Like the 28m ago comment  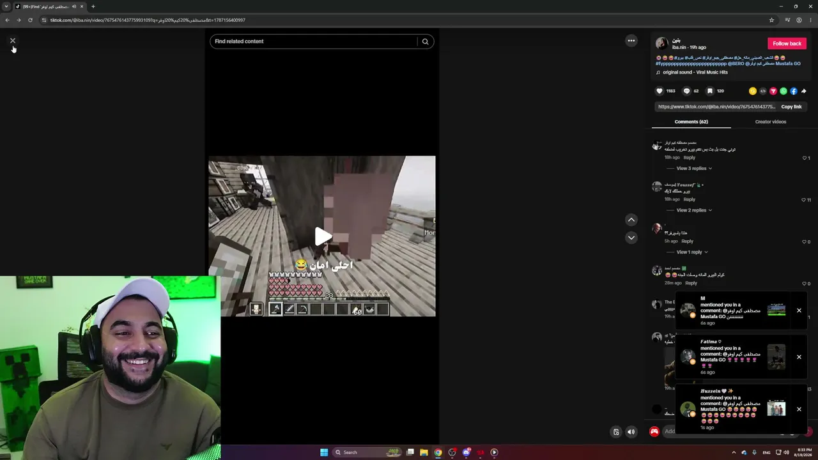tap(805, 284)
